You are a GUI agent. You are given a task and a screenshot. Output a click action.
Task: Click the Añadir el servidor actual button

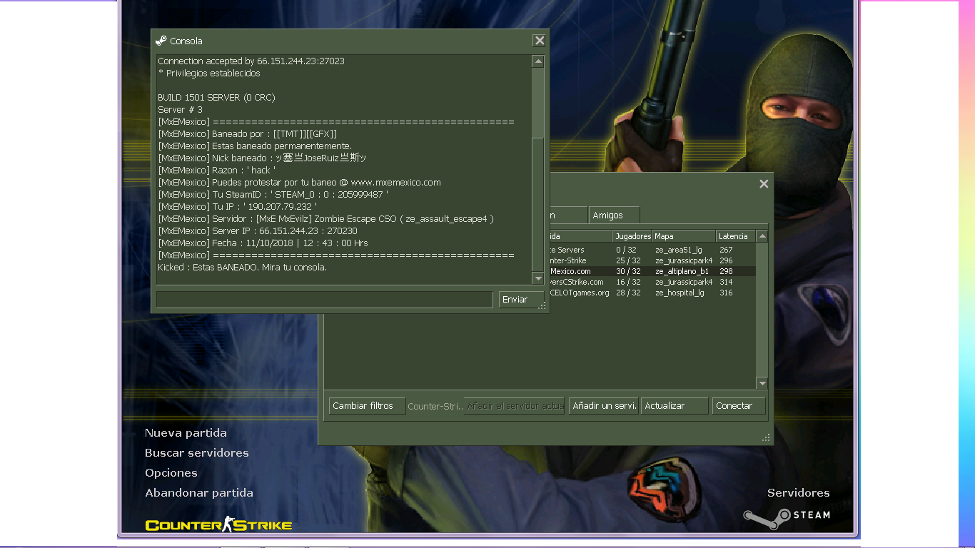pyautogui.click(x=514, y=406)
